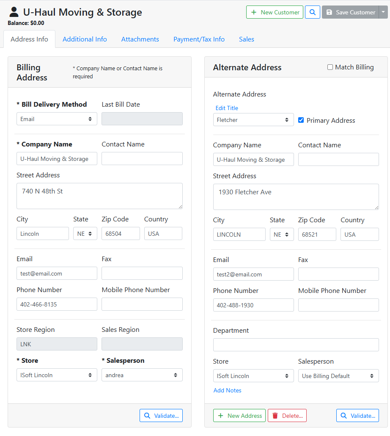Click the red Delete trash button
This screenshot has width=390, height=436.
[287, 416]
